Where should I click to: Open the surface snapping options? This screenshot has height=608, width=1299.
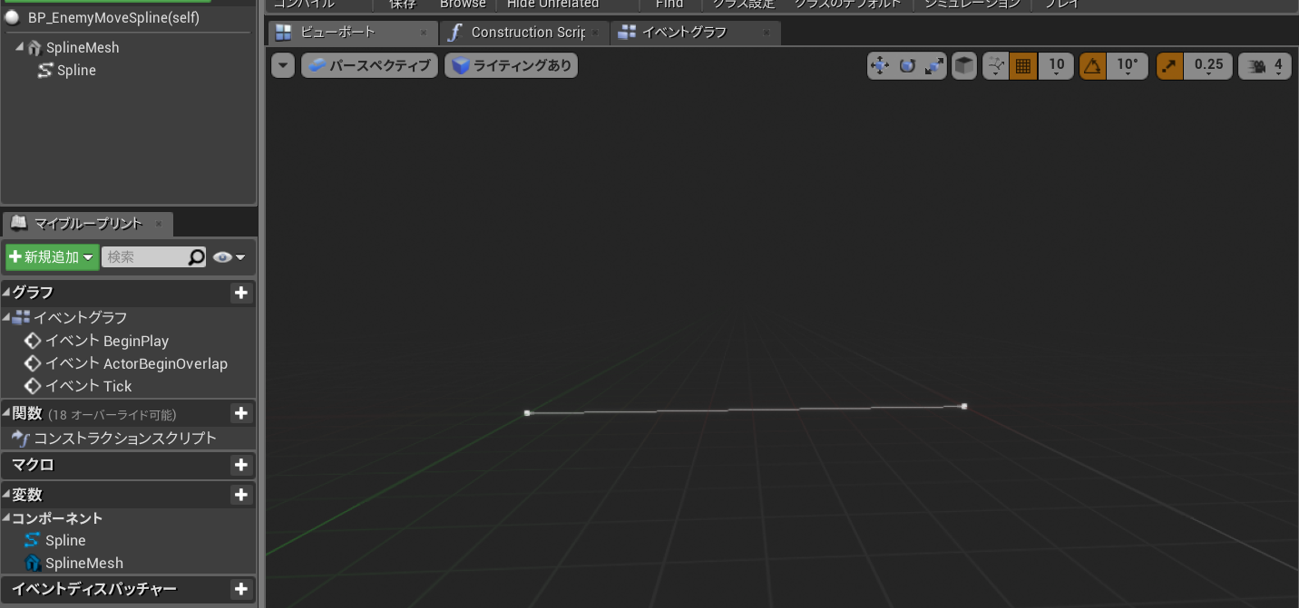[996, 65]
